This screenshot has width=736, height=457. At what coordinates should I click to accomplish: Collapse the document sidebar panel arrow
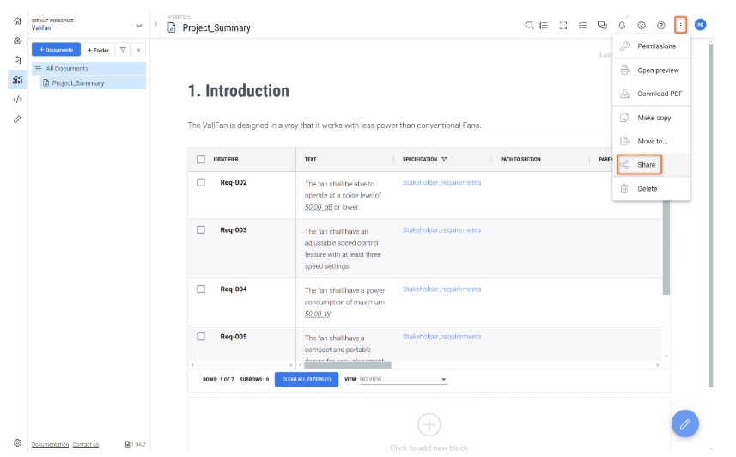tap(155, 24)
